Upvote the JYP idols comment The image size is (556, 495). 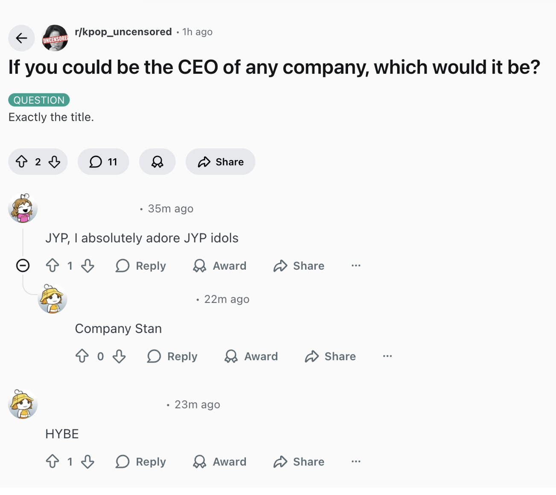(x=53, y=265)
